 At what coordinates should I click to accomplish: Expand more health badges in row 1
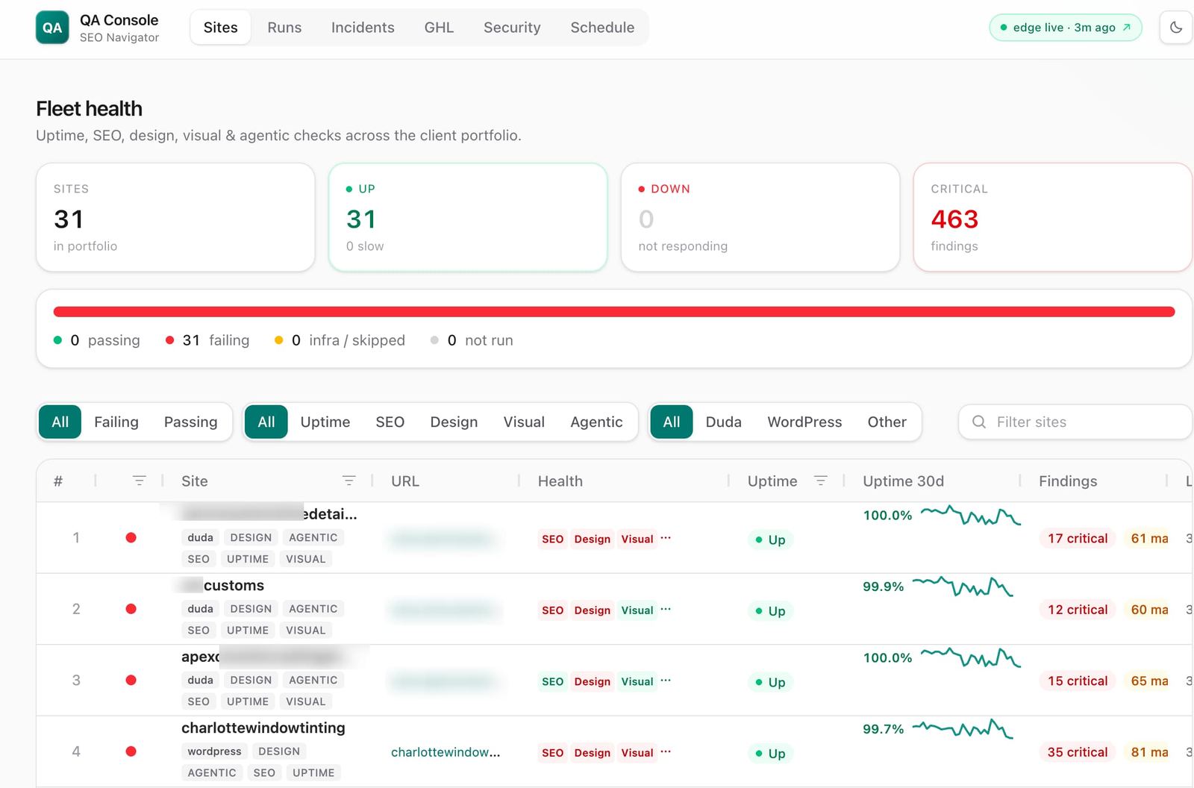pyautogui.click(x=666, y=537)
